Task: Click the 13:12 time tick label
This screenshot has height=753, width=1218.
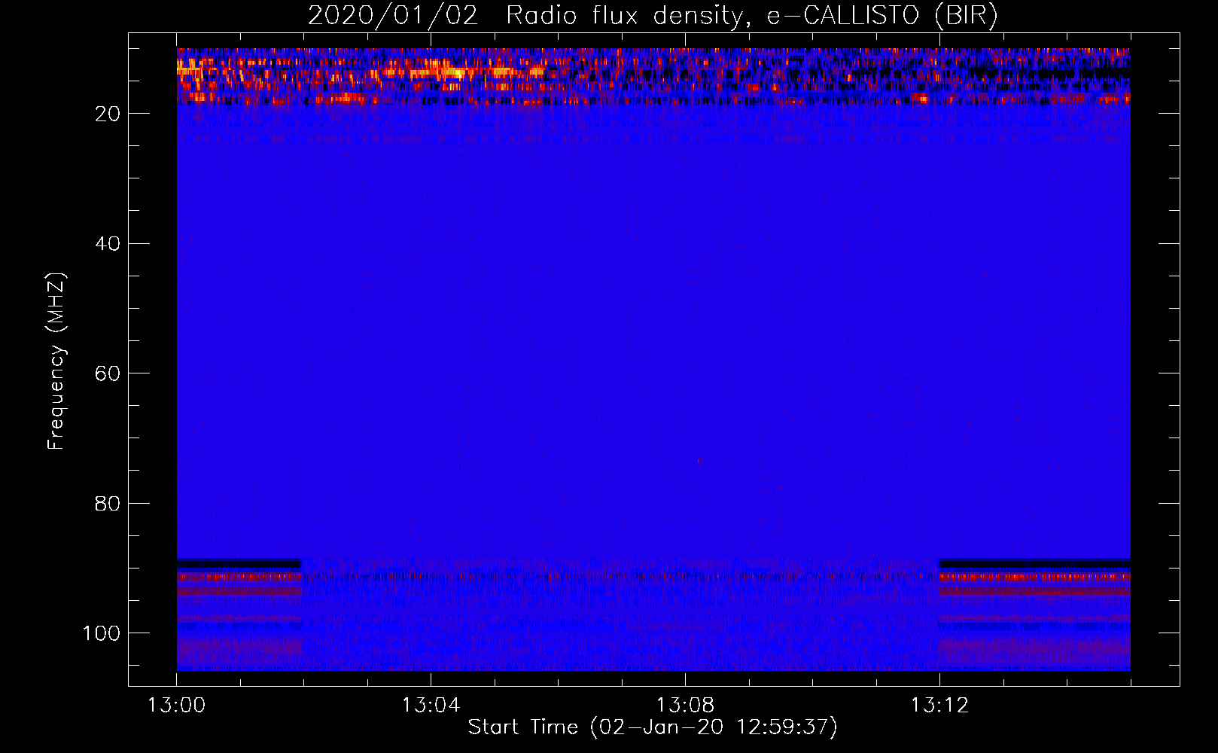Action: point(939,706)
